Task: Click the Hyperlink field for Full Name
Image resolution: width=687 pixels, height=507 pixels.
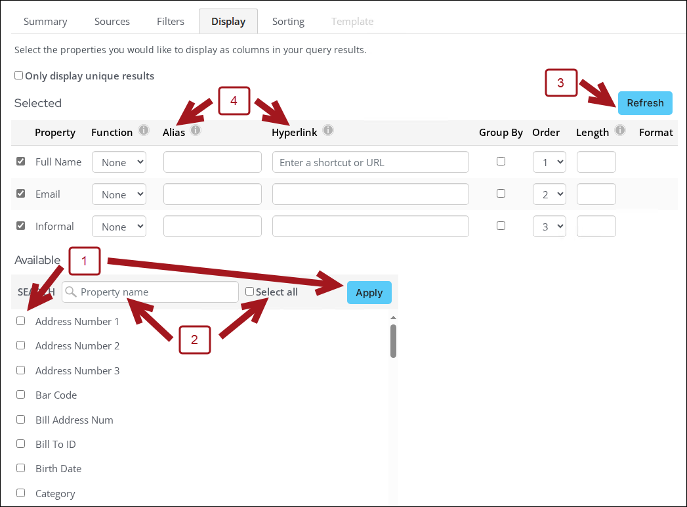Action: [370, 162]
